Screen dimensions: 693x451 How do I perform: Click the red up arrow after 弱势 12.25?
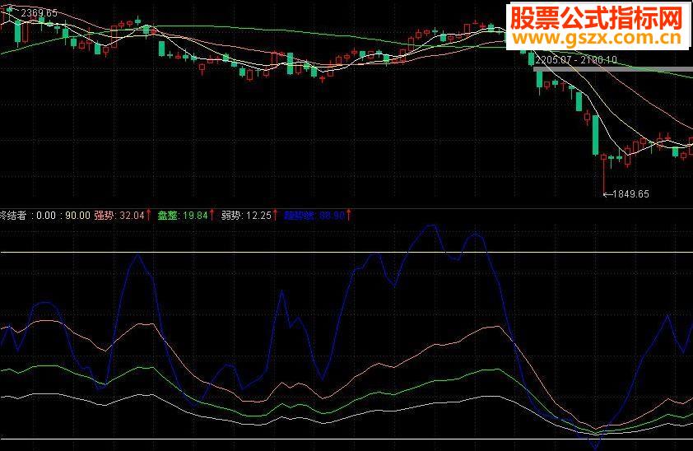(x=276, y=215)
